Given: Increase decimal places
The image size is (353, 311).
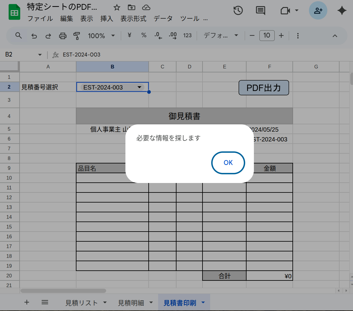Looking at the screenshot, I should pyautogui.click(x=173, y=35).
